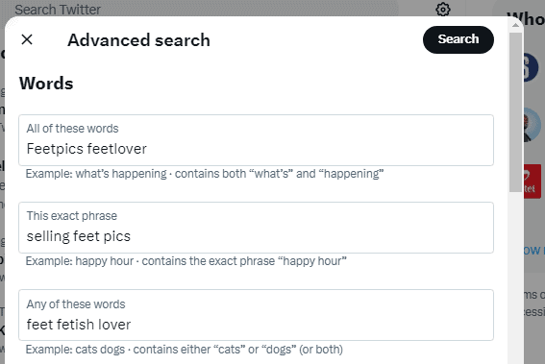Grab the dialog's vertical scrollbar thumb
Image resolution: width=545 pixels, height=364 pixels.
coord(515,111)
